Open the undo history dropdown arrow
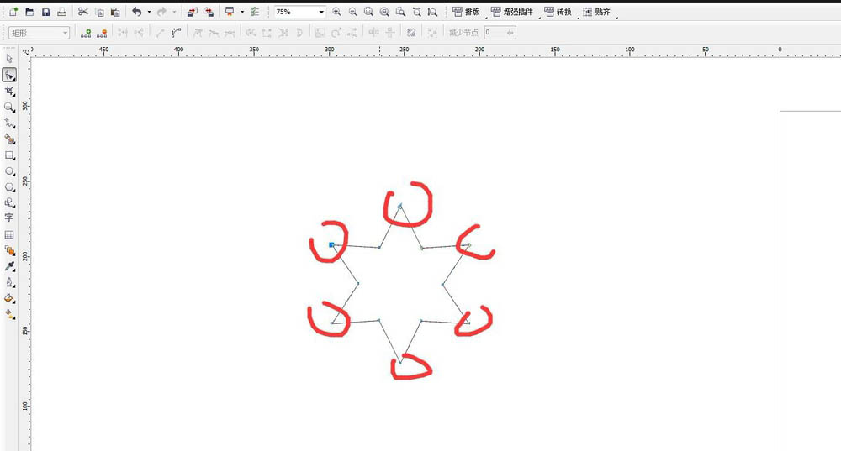This screenshot has width=841, height=451. (x=149, y=12)
